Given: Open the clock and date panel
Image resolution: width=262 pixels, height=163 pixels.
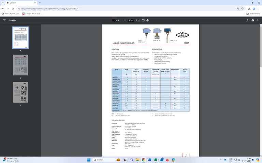Looking at the screenshot, I should click(x=246, y=160).
